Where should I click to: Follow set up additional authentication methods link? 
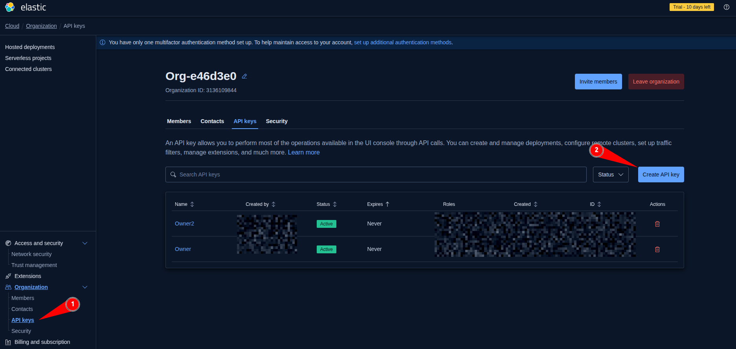pyautogui.click(x=403, y=42)
